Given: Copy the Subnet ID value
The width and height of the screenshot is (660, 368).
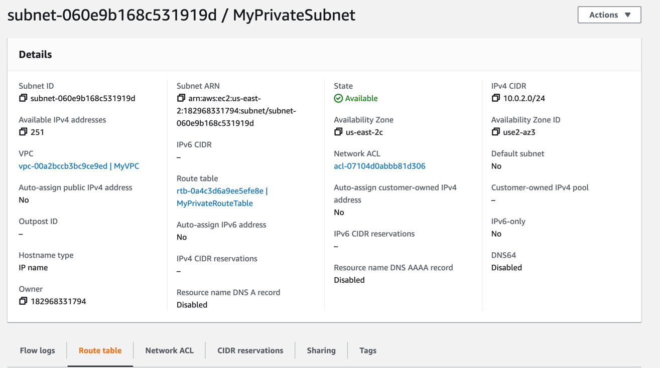Looking at the screenshot, I should pos(23,98).
